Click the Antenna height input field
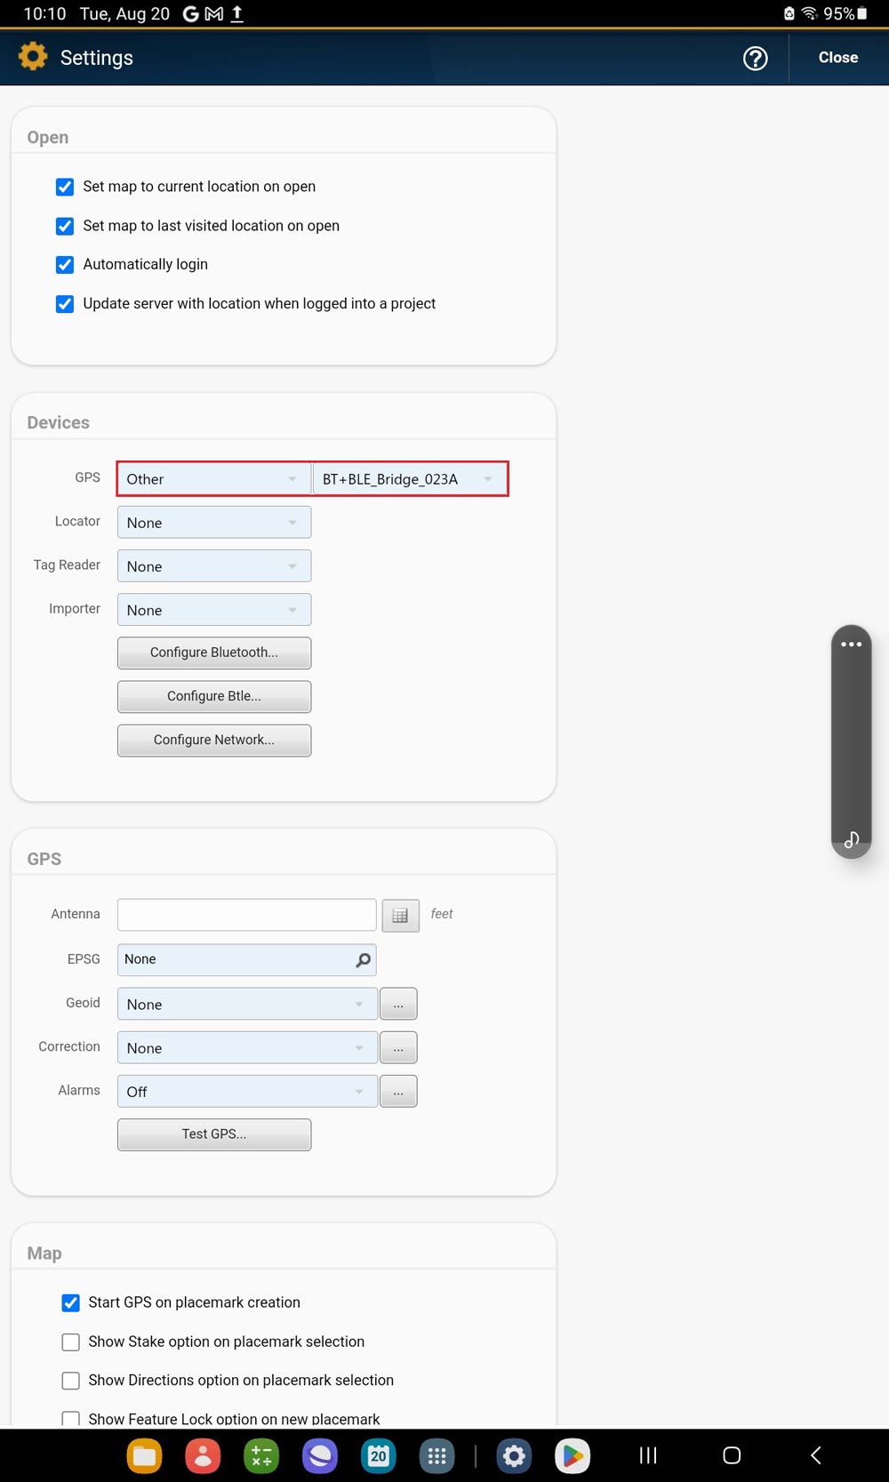The width and height of the screenshot is (889, 1482). point(246,915)
